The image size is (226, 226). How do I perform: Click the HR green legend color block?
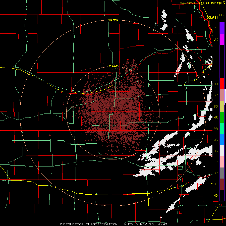tap(222, 117)
